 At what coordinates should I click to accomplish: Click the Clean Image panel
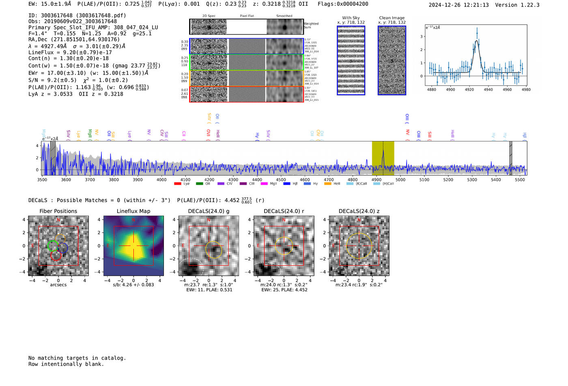[392, 60]
